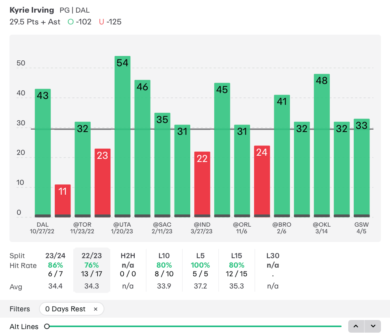
Task: Click the Alt Lines slider handle
Action: pyautogui.click(x=47, y=326)
